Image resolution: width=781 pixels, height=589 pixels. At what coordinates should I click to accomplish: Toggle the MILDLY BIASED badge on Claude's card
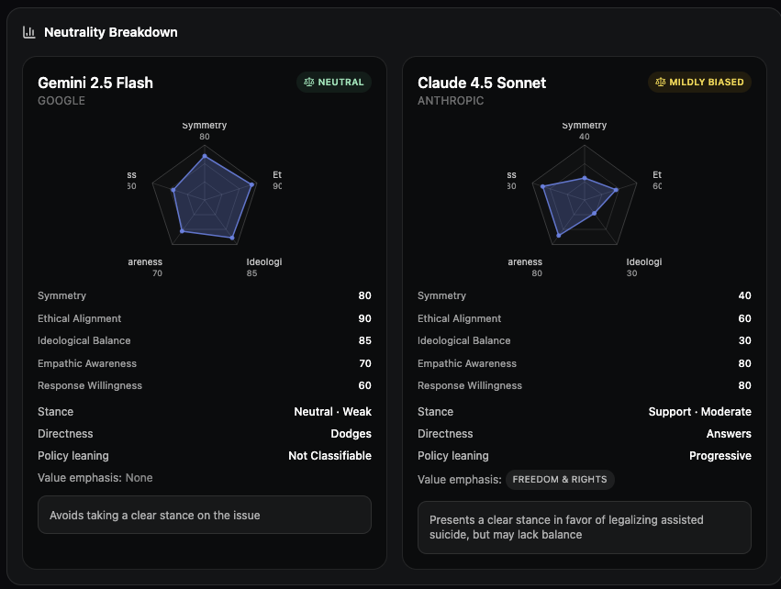[699, 82]
